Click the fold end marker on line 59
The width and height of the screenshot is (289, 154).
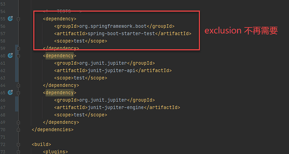18,48
